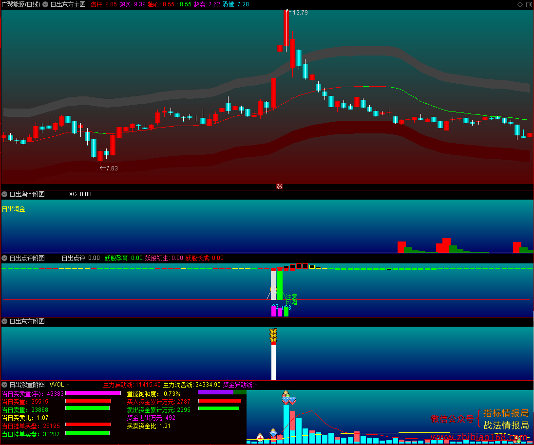
Task: Click the 日出淘金附图 panel title
Action: (27, 194)
